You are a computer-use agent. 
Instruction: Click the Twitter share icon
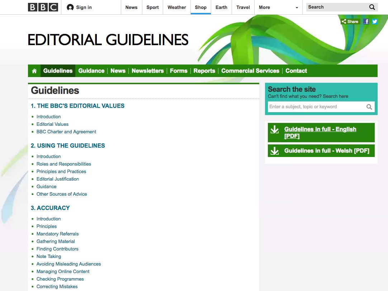[x=374, y=22]
